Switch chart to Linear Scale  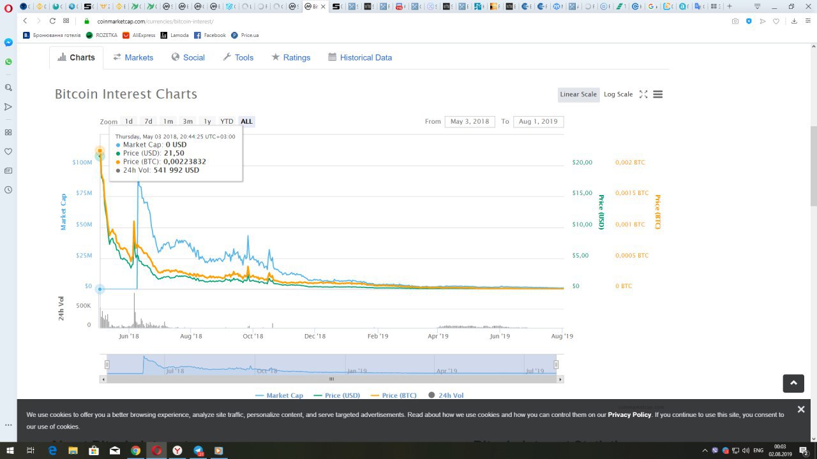click(578, 94)
